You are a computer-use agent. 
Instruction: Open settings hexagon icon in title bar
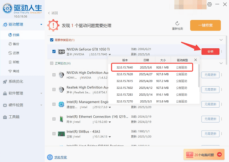point(210,4)
